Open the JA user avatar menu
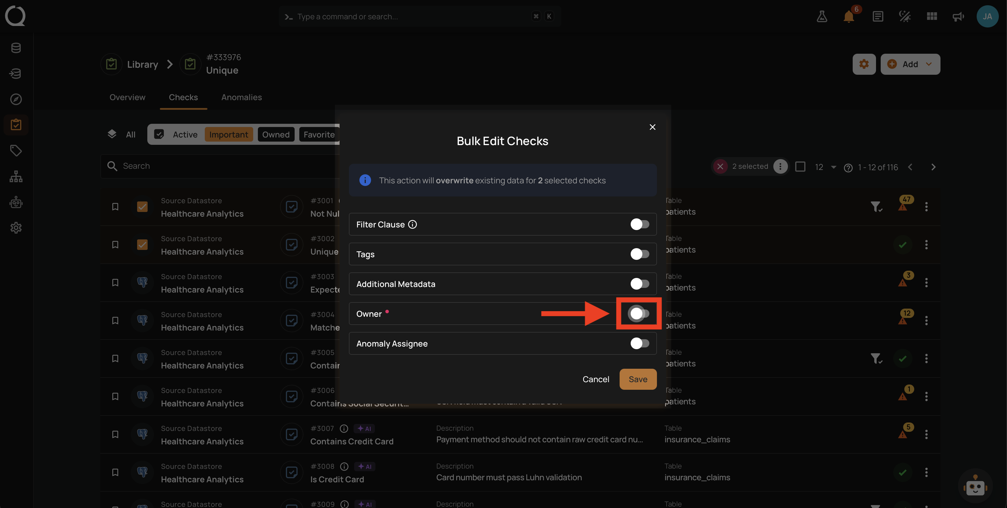Viewport: 1007px width, 508px height. [987, 16]
